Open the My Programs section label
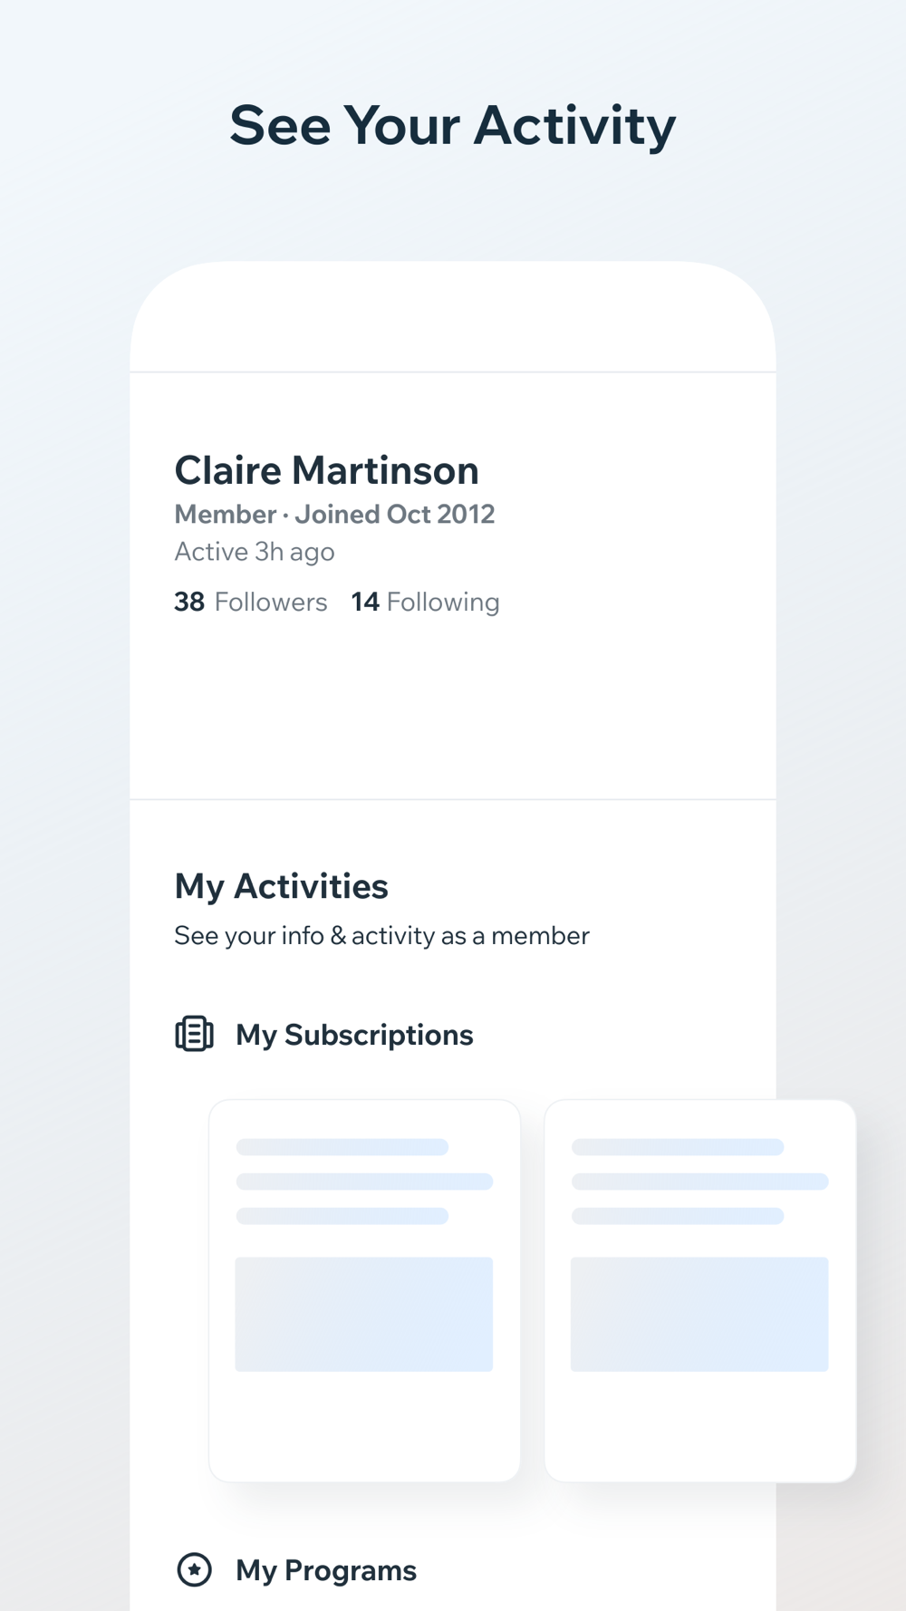The image size is (906, 1611). click(326, 1570)
